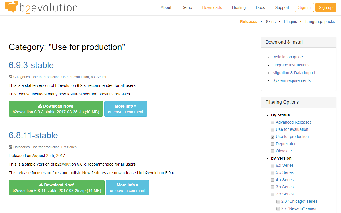Open the Docs menu item
The image size is (341, 213).
(260, 7)
